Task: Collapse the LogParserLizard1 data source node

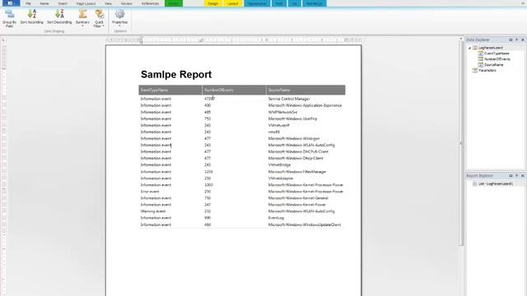Action: (x=469, y=48)
